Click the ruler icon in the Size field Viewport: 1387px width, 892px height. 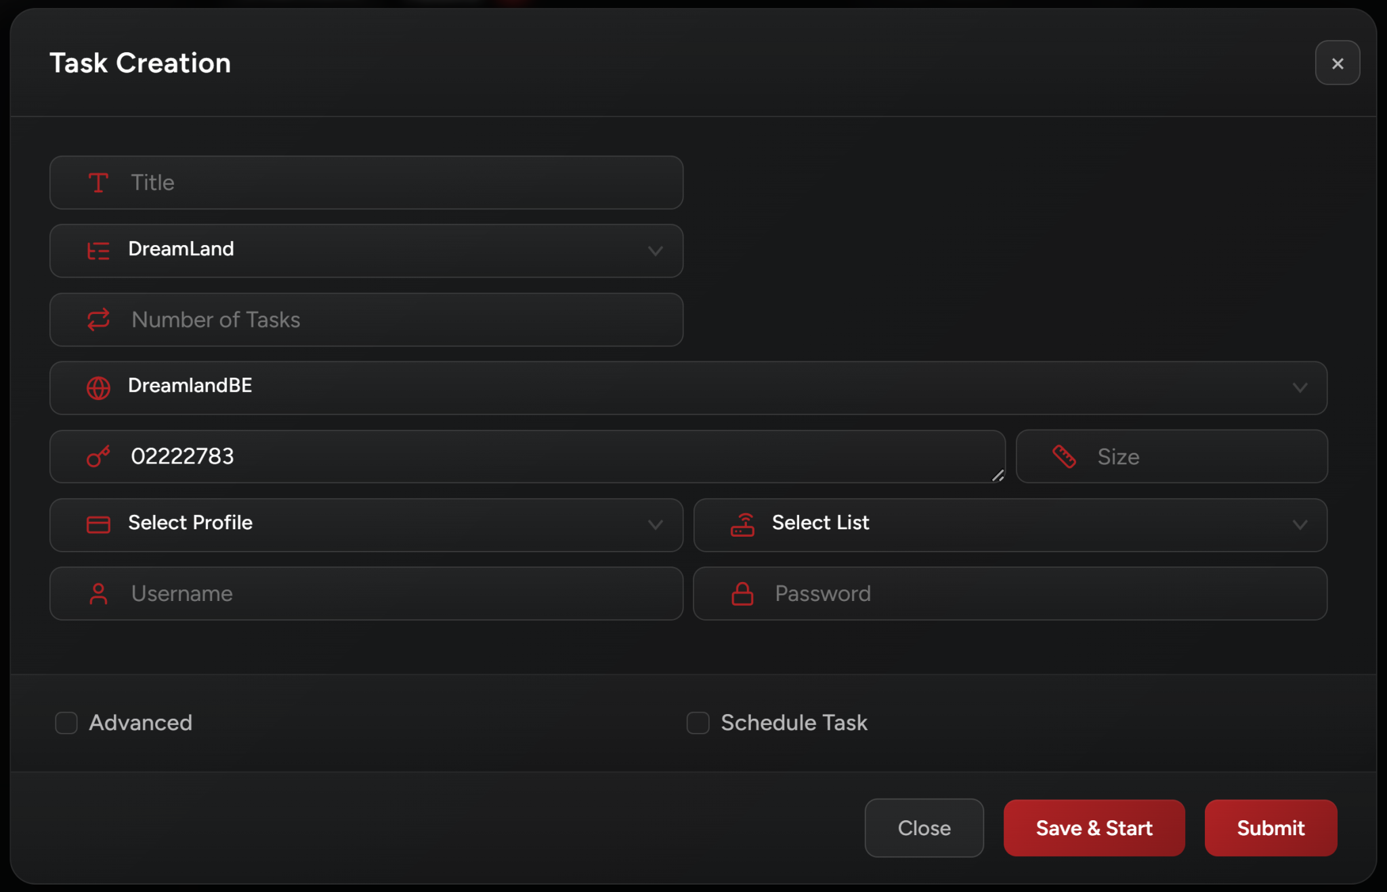1064,457
